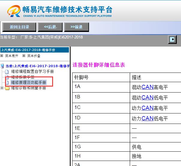Expand the 维修诊断和测量手册 folder plus sign

click(x=2, y=88)
